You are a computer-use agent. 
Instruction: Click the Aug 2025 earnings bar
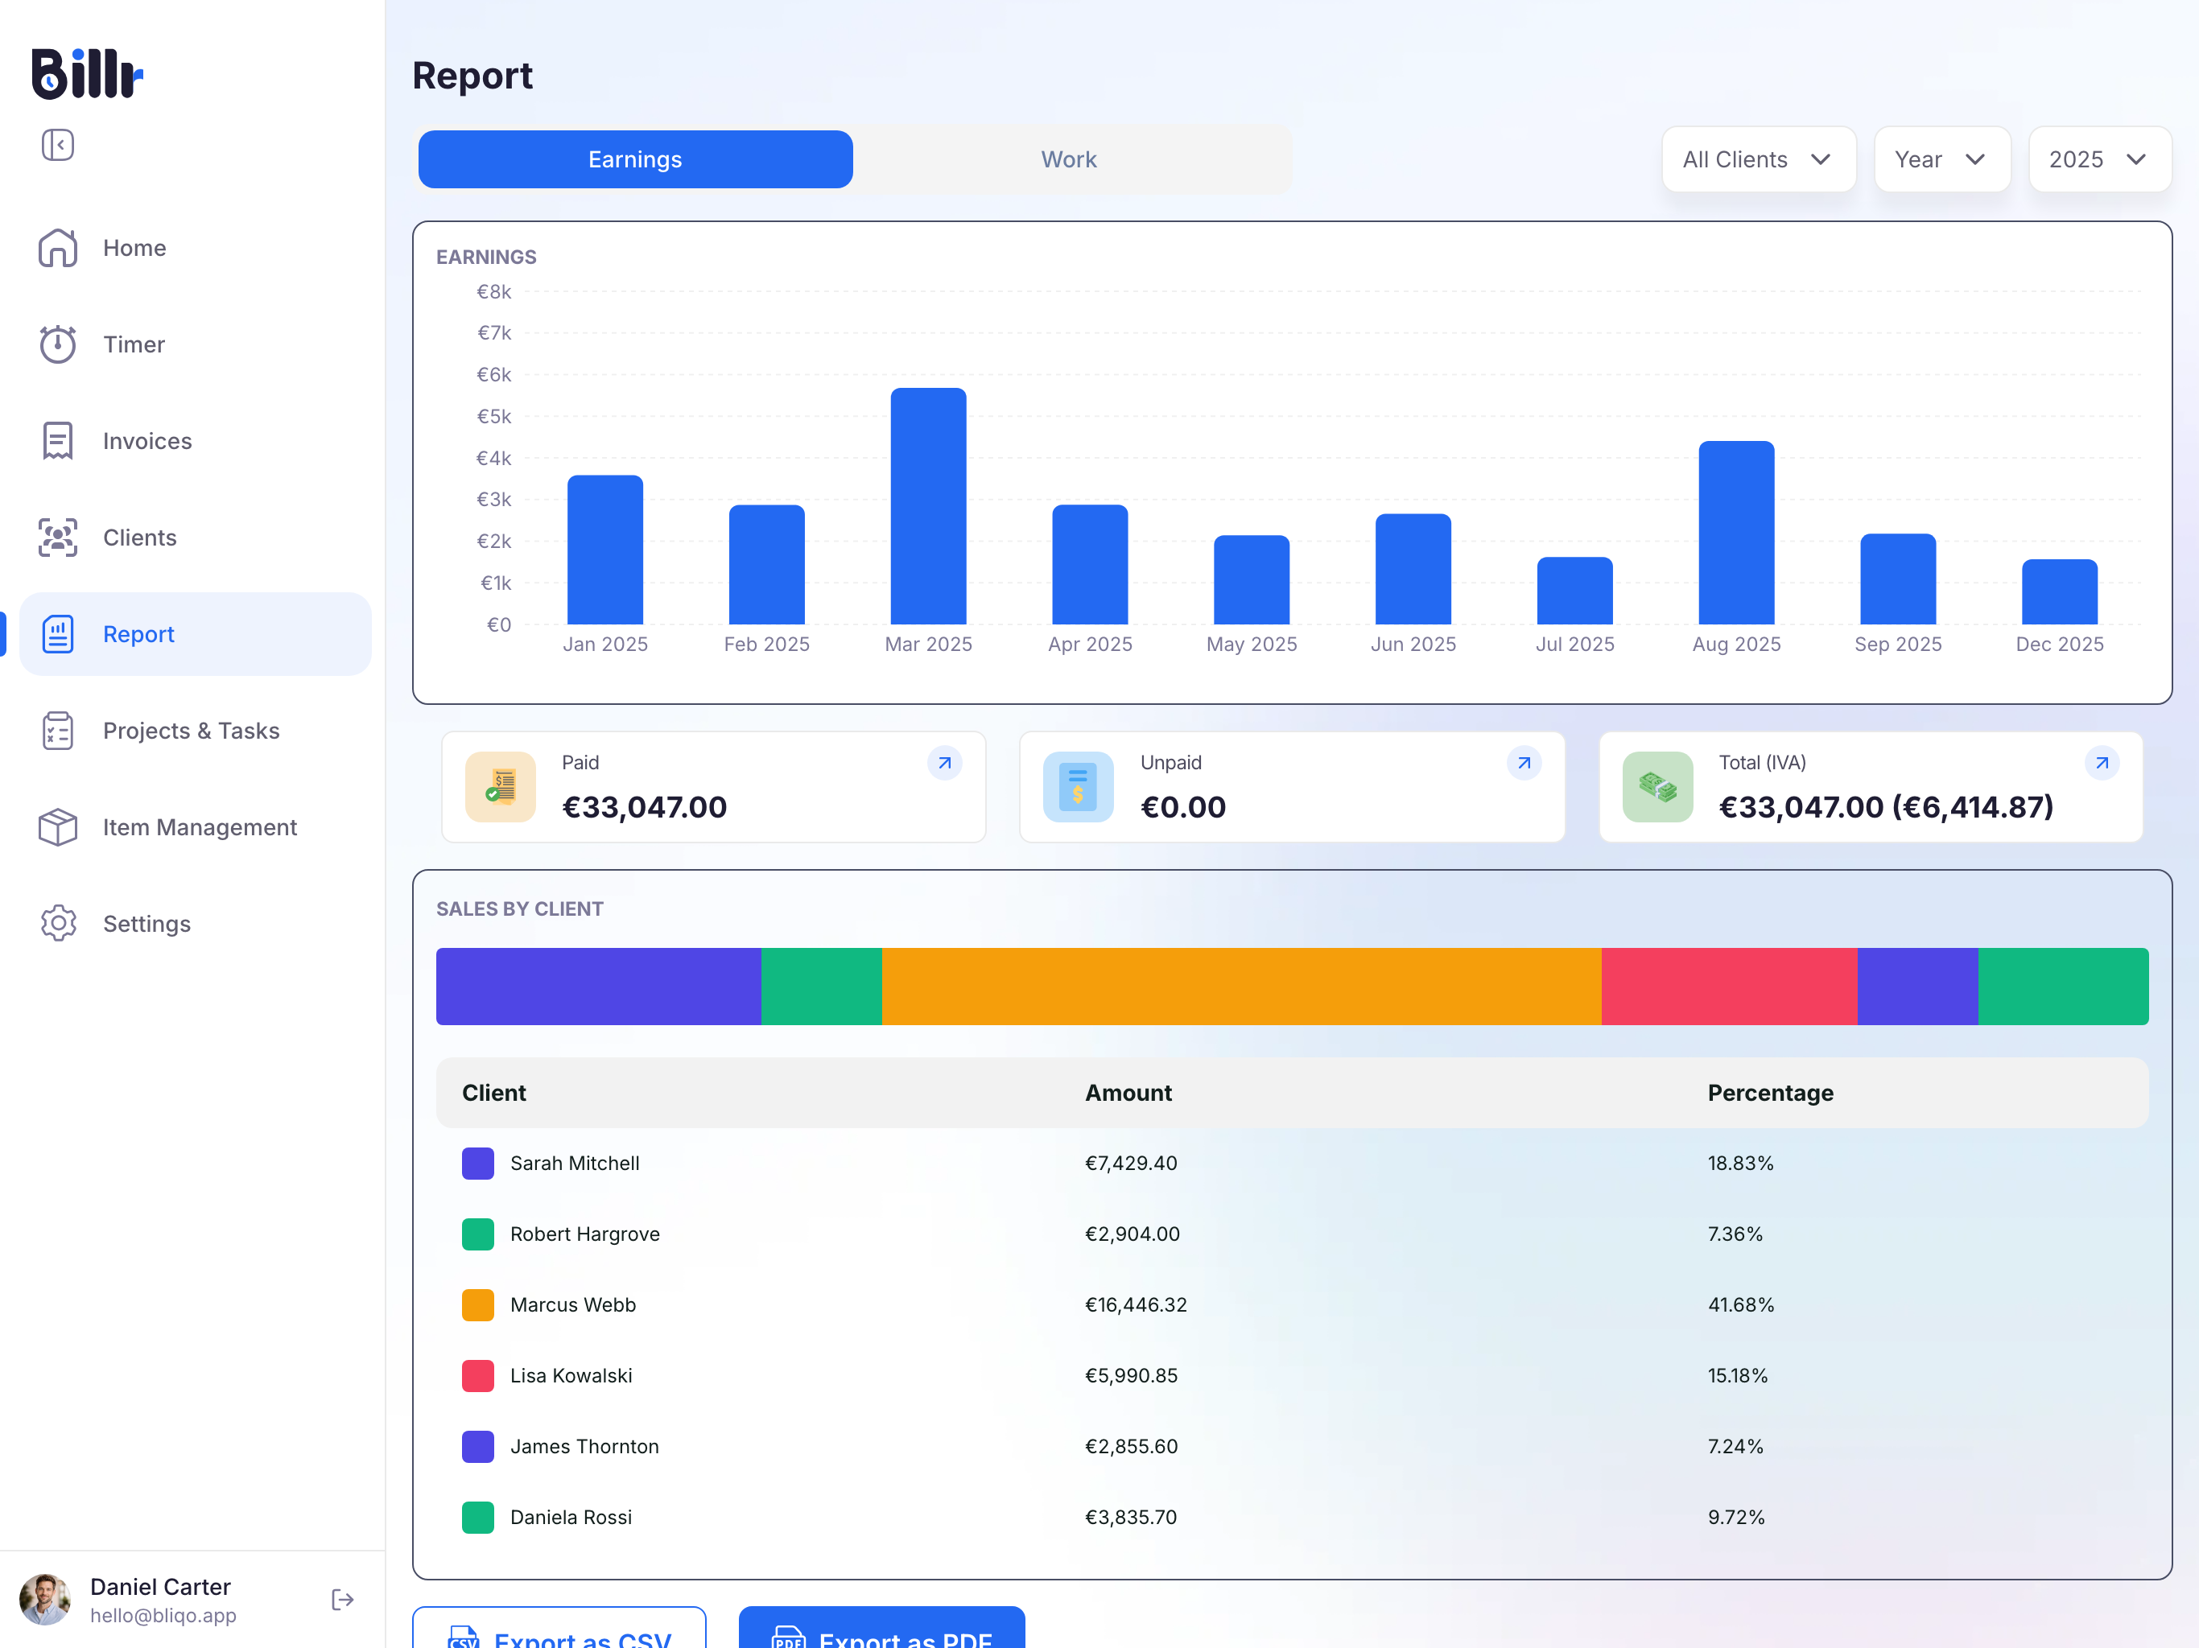1735,533
